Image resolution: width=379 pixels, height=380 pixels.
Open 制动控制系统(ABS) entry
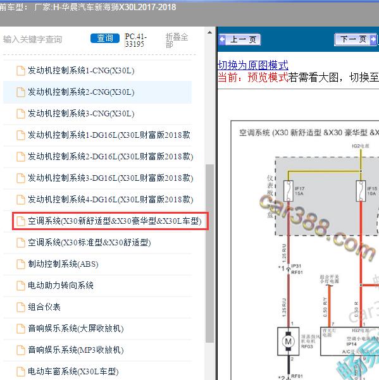click(63, 264)
